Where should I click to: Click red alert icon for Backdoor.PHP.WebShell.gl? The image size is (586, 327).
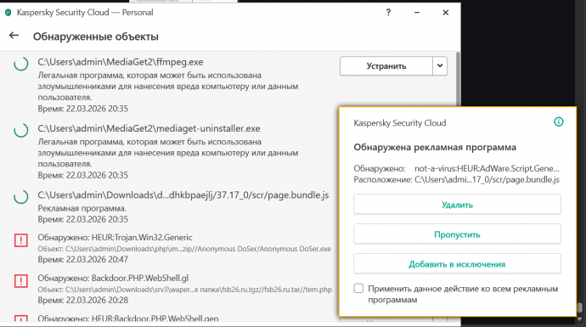[x=21, y=280]
